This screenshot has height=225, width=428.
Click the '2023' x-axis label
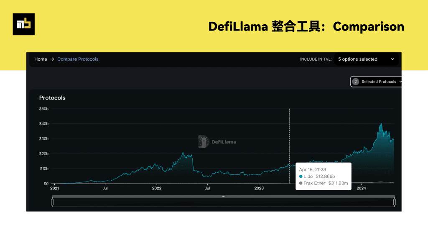(259, 188)
